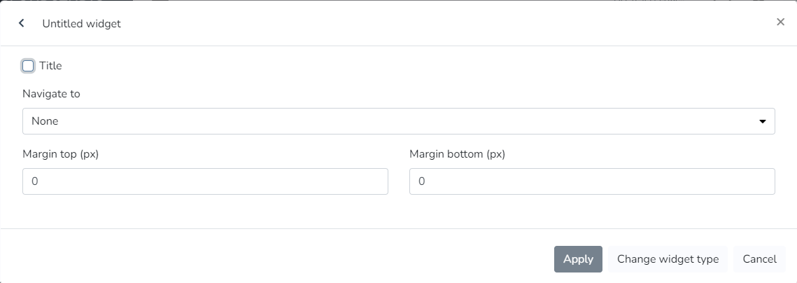The height and width of the screenshot is (283, 797).
Task: Click the Margin bottom (px) label
Action: (457, 154)
